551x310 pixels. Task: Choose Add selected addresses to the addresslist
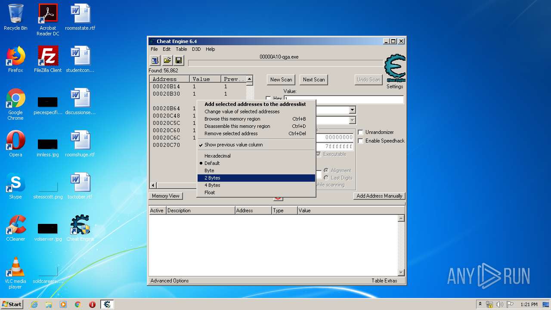pyautogui.click(x=256, y=104)
